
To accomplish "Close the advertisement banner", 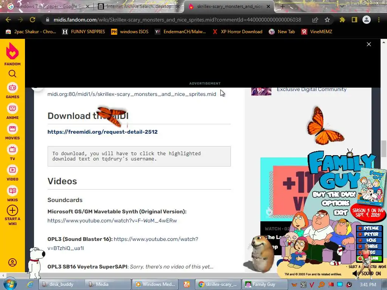I will (x=369, y=44).
